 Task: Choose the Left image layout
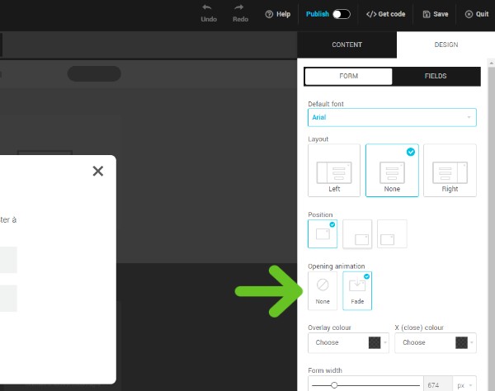(334, 171)
